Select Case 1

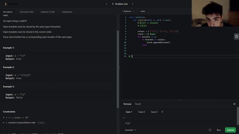click(x=129, y=112)
